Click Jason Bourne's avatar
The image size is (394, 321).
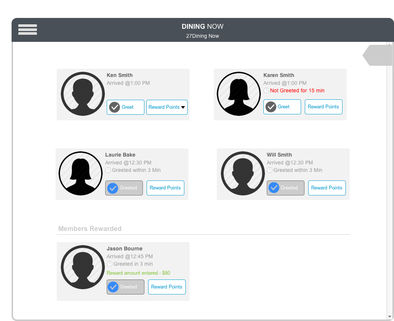point(83,267)
